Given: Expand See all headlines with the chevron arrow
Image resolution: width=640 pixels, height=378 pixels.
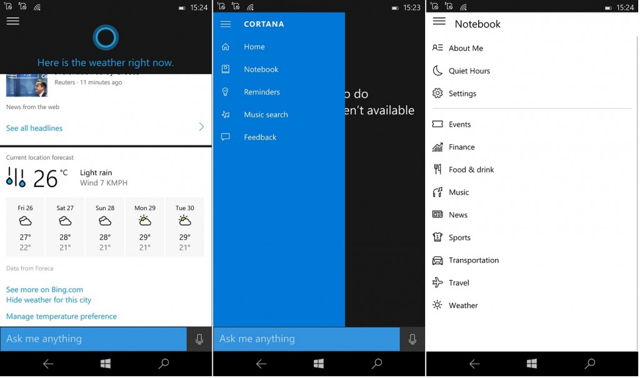Looking at the screenshot, I should click(201, 127).
